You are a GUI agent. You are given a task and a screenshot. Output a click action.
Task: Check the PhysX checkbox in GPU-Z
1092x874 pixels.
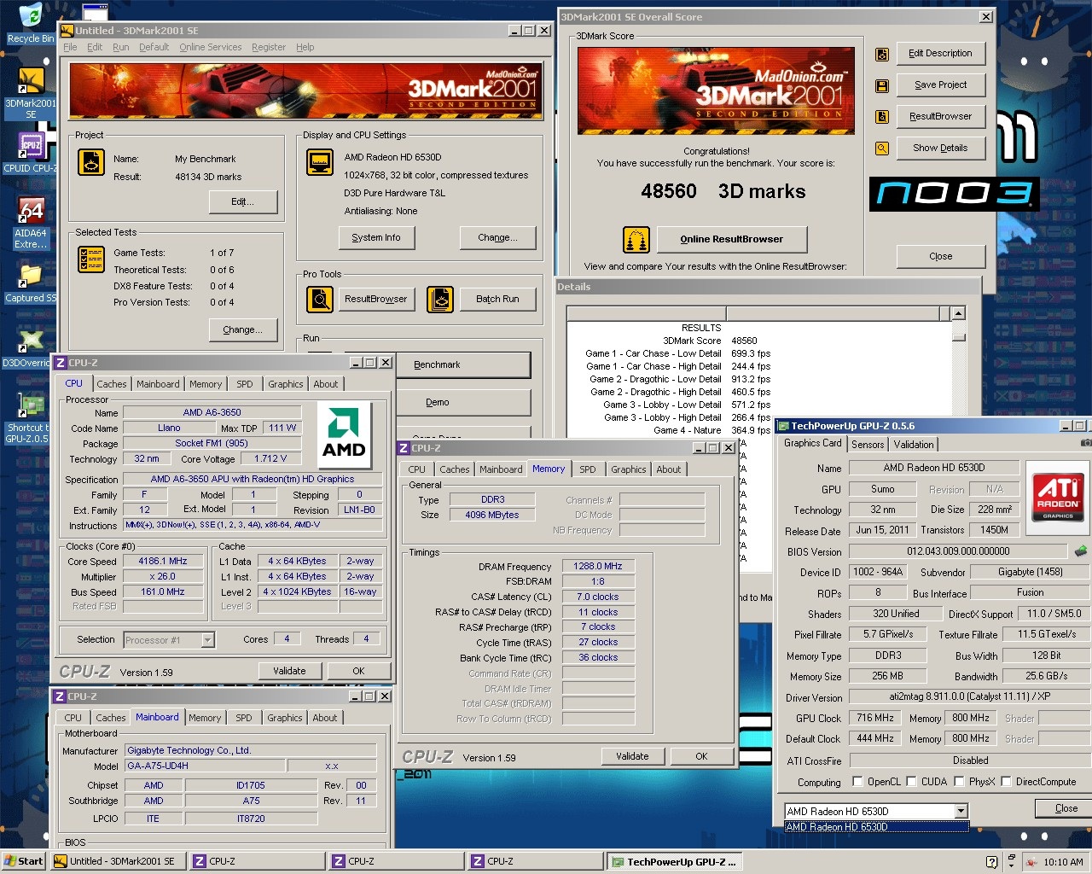[x=960, y=782]
